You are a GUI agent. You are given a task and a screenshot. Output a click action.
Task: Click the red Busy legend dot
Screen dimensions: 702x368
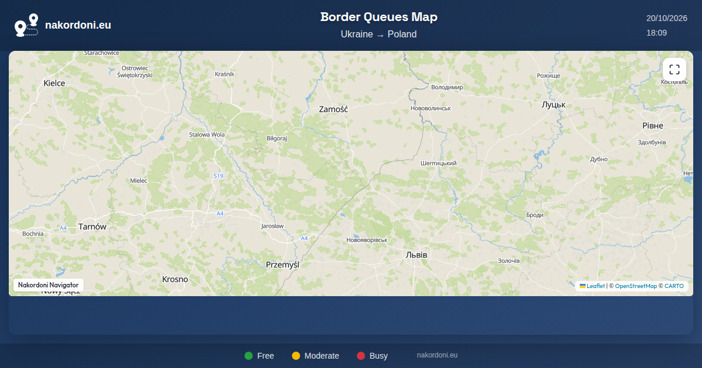(x=361, y=356)
